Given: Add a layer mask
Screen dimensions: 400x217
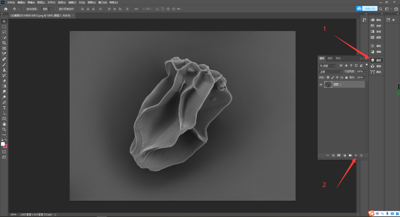Looking at the screenshot, I should pos(339,156).
